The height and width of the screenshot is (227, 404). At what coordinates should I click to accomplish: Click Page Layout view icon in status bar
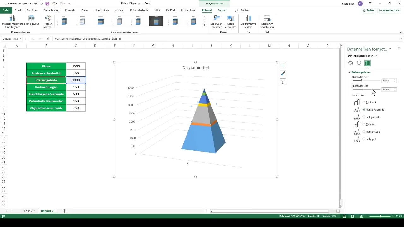coord(353,216)
